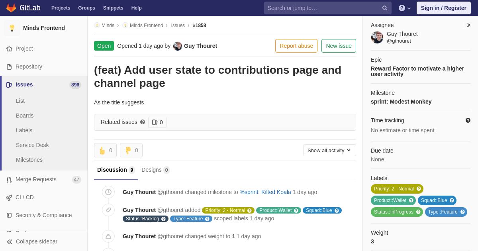
Task: Click help icon on sidebar Squad::Blue label
Action: pos(452,200)
